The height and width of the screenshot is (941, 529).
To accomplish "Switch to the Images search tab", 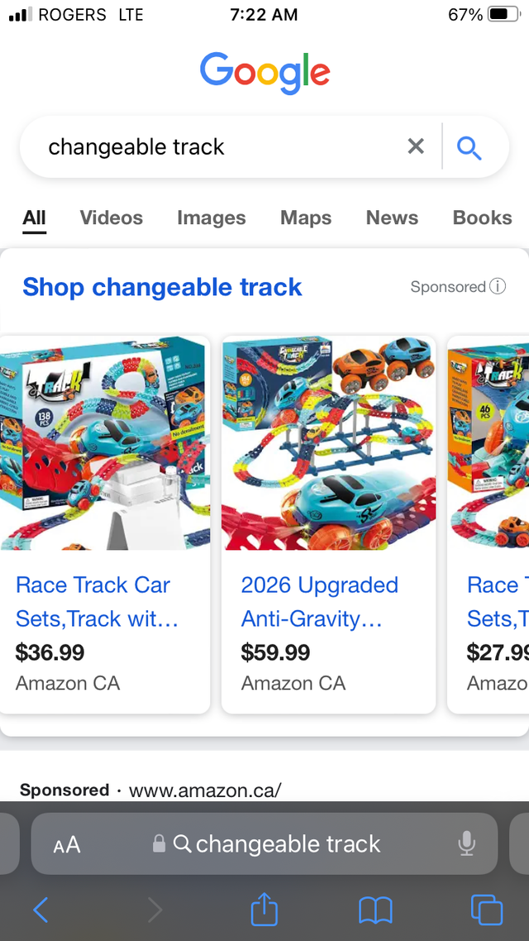I will tap(211, 217).
